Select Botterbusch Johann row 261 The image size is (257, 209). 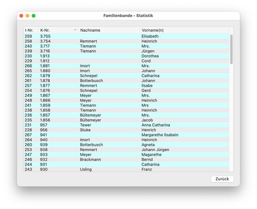click(x=126, y=81)
